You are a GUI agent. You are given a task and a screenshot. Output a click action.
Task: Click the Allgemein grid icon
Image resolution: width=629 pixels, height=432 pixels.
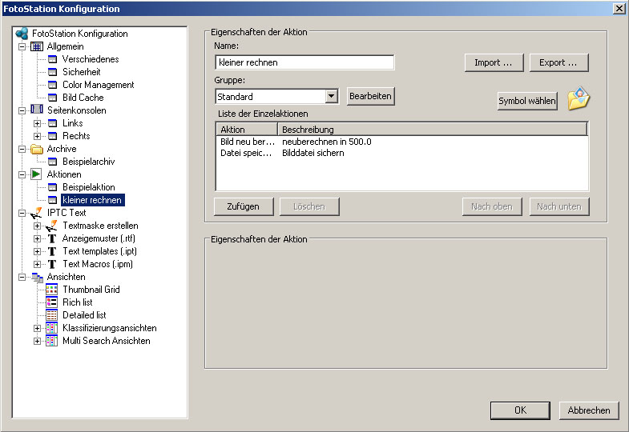pyautogui.click(x=37, y=46)
